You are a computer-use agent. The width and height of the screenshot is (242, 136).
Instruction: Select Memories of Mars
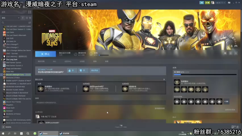coord(13,78)
